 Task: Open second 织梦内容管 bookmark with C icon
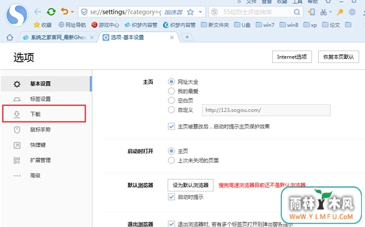(179, 25)
